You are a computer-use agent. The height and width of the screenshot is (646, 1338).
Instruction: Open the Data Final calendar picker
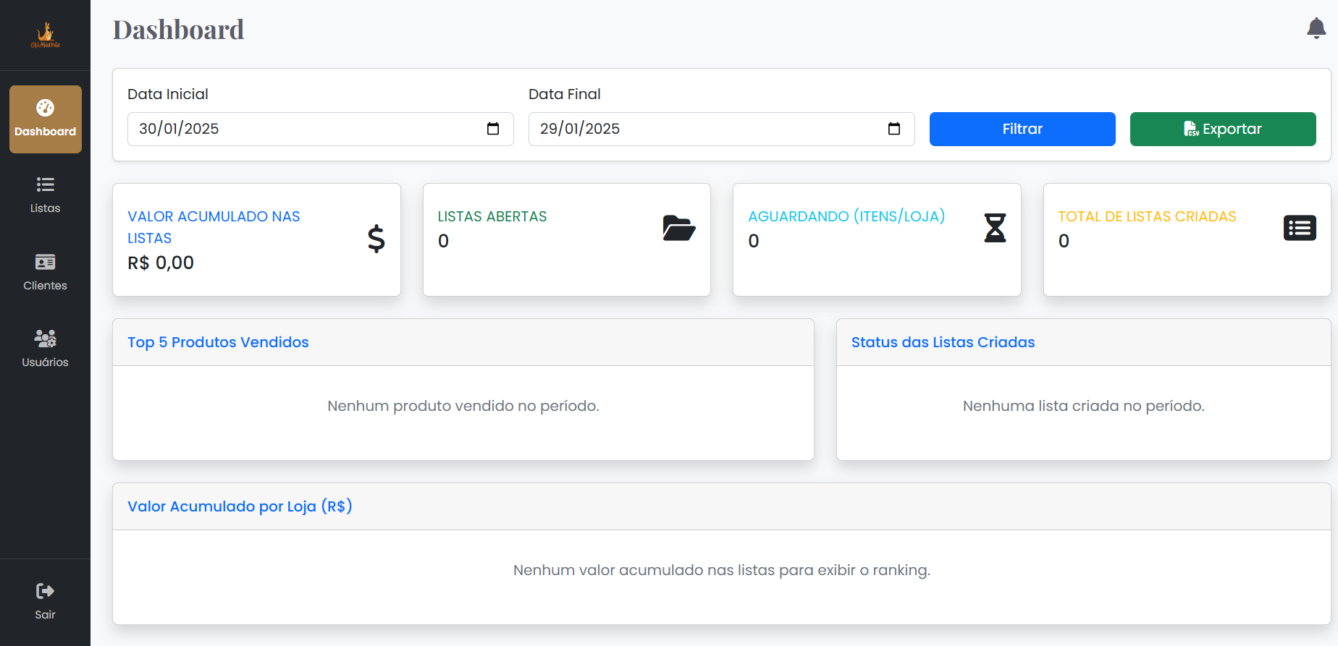coord(894,129)
